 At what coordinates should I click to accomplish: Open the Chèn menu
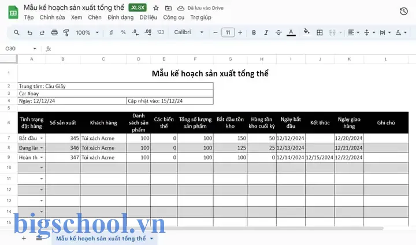click(95, 17)
